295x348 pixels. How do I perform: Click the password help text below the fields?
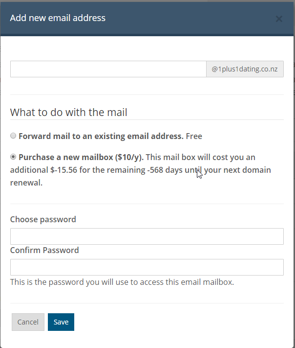click(x=122, y=282)
